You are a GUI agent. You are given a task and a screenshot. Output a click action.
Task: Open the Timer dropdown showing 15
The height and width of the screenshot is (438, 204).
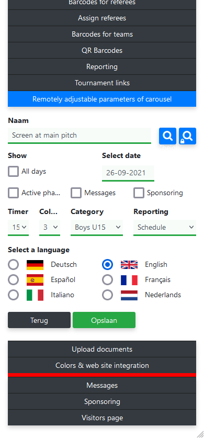tap(18, 228)
